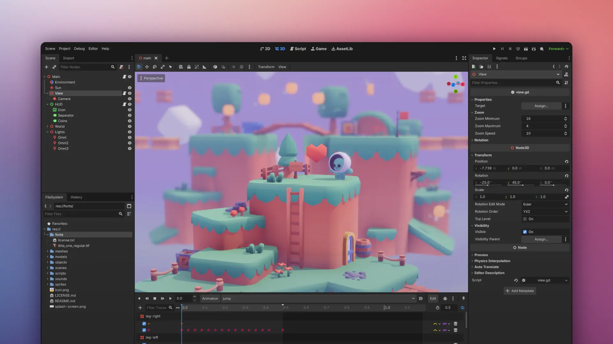613x344 pixels.
Task: Collapse the Transform section in the Inspector
Action: pyautogui.click(x=473, y=155)
